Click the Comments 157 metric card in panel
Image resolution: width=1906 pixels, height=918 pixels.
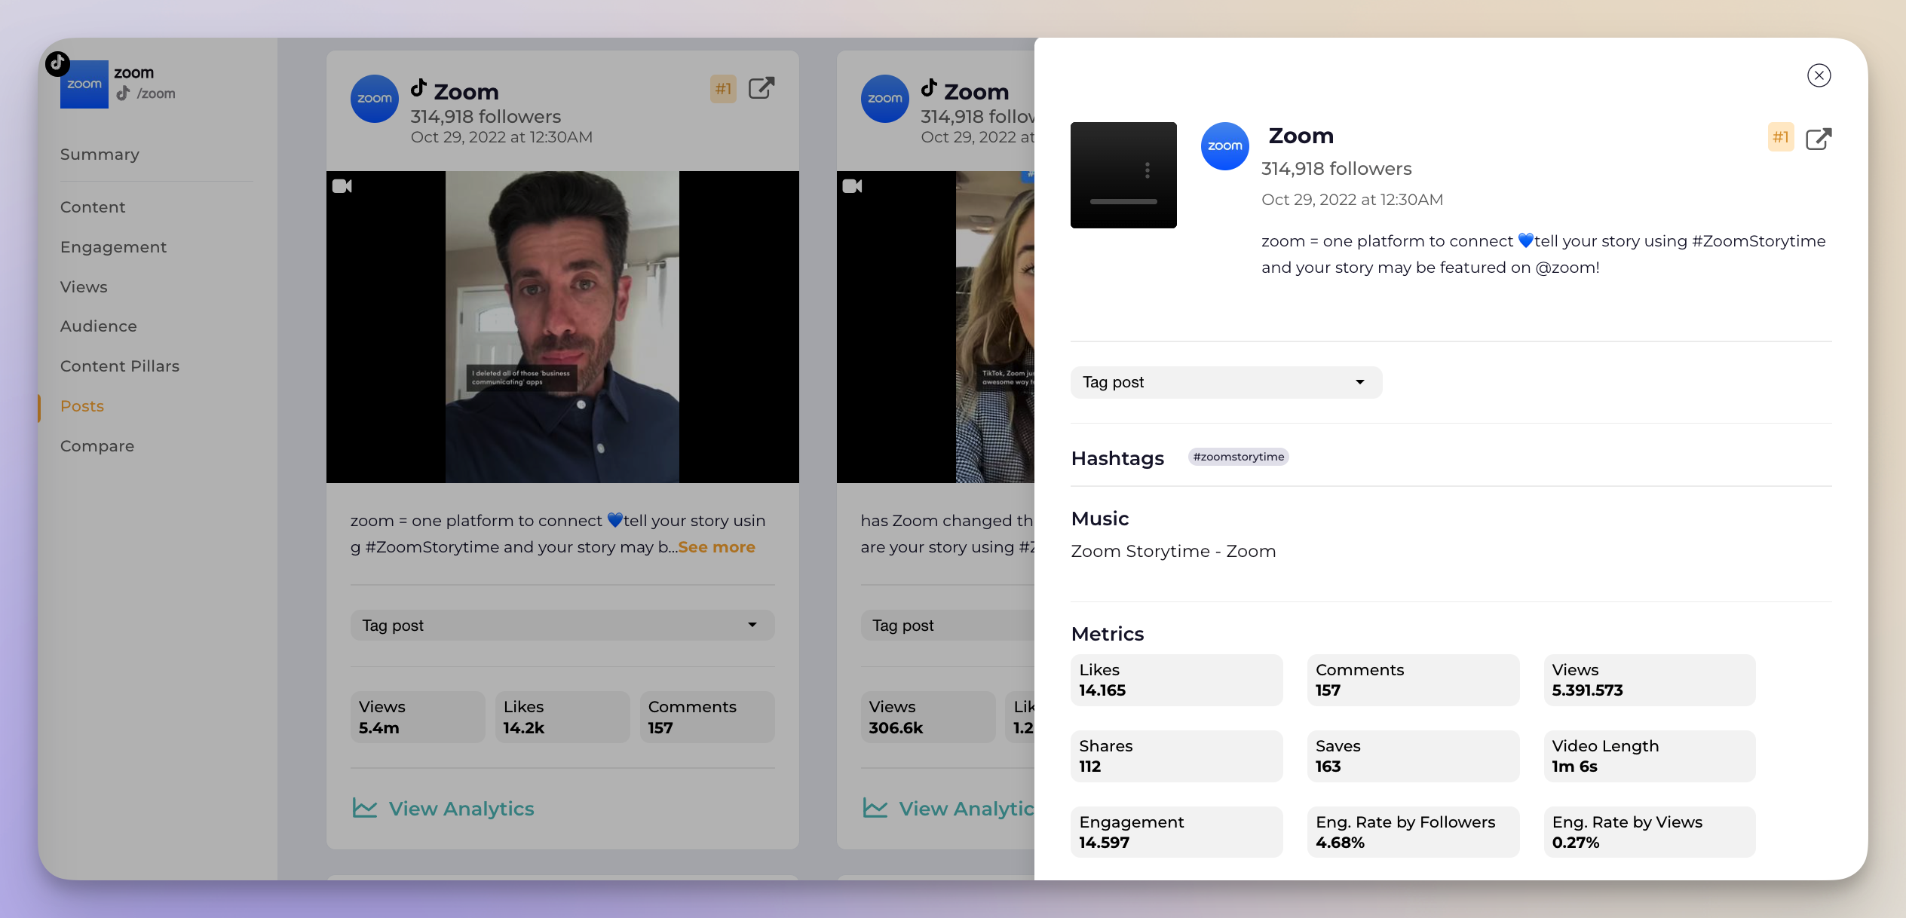coord(1413,680)
